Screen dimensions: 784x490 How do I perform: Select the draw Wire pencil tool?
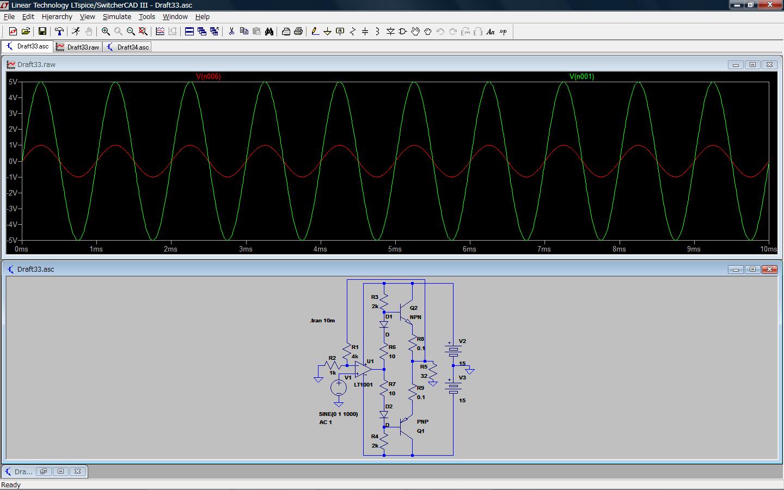click(315, 32)
